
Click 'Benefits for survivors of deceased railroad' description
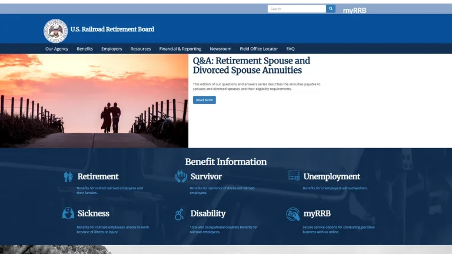pos(222,190)
